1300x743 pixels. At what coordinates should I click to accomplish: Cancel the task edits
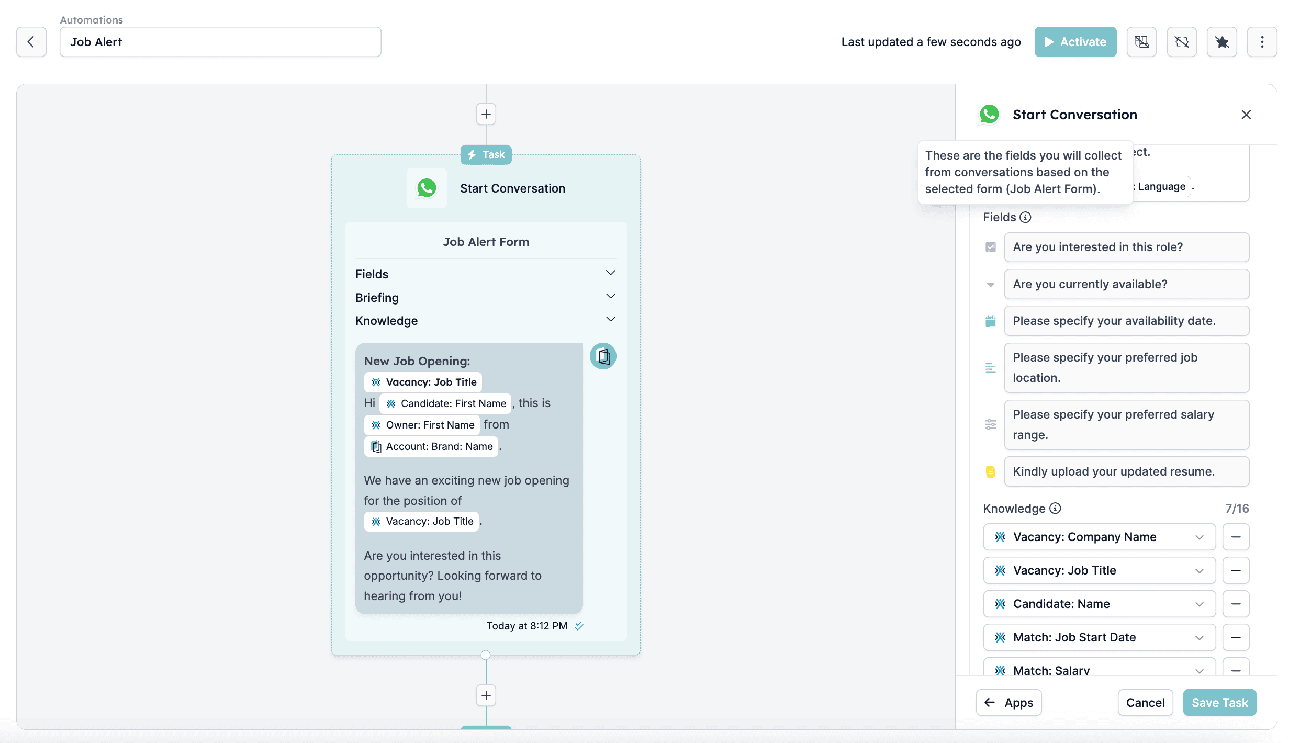[x=1145, y=703]
